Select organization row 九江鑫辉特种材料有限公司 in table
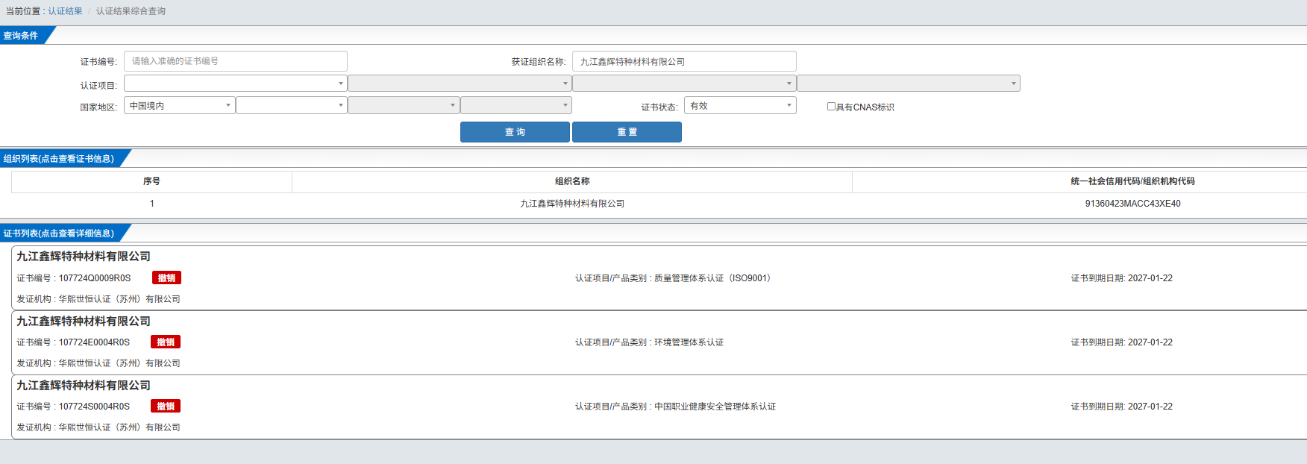 coord(572,204)
